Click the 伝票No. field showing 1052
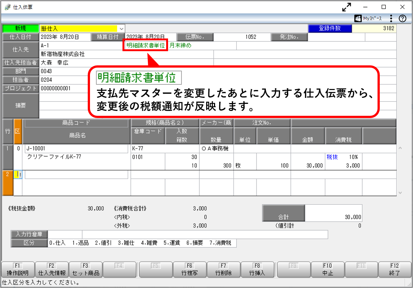The width and height of the screenshot is (413, 288). pos(242,37)
